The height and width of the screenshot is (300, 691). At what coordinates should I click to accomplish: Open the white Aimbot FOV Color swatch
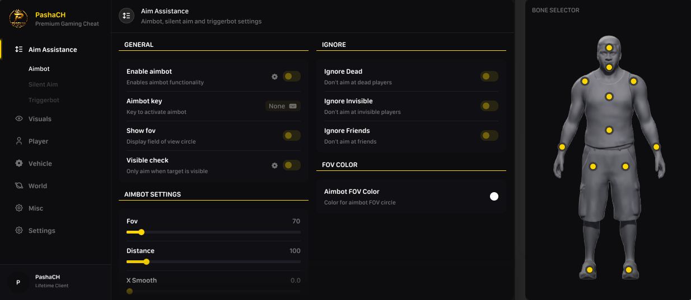click(x=494, y=196)
